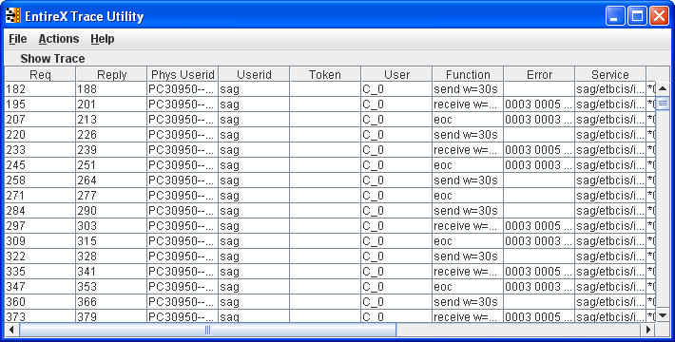675x342 pixels.
Task: Maximize the EntireX Trace Utility window
Action: click(x=637, y=16)
